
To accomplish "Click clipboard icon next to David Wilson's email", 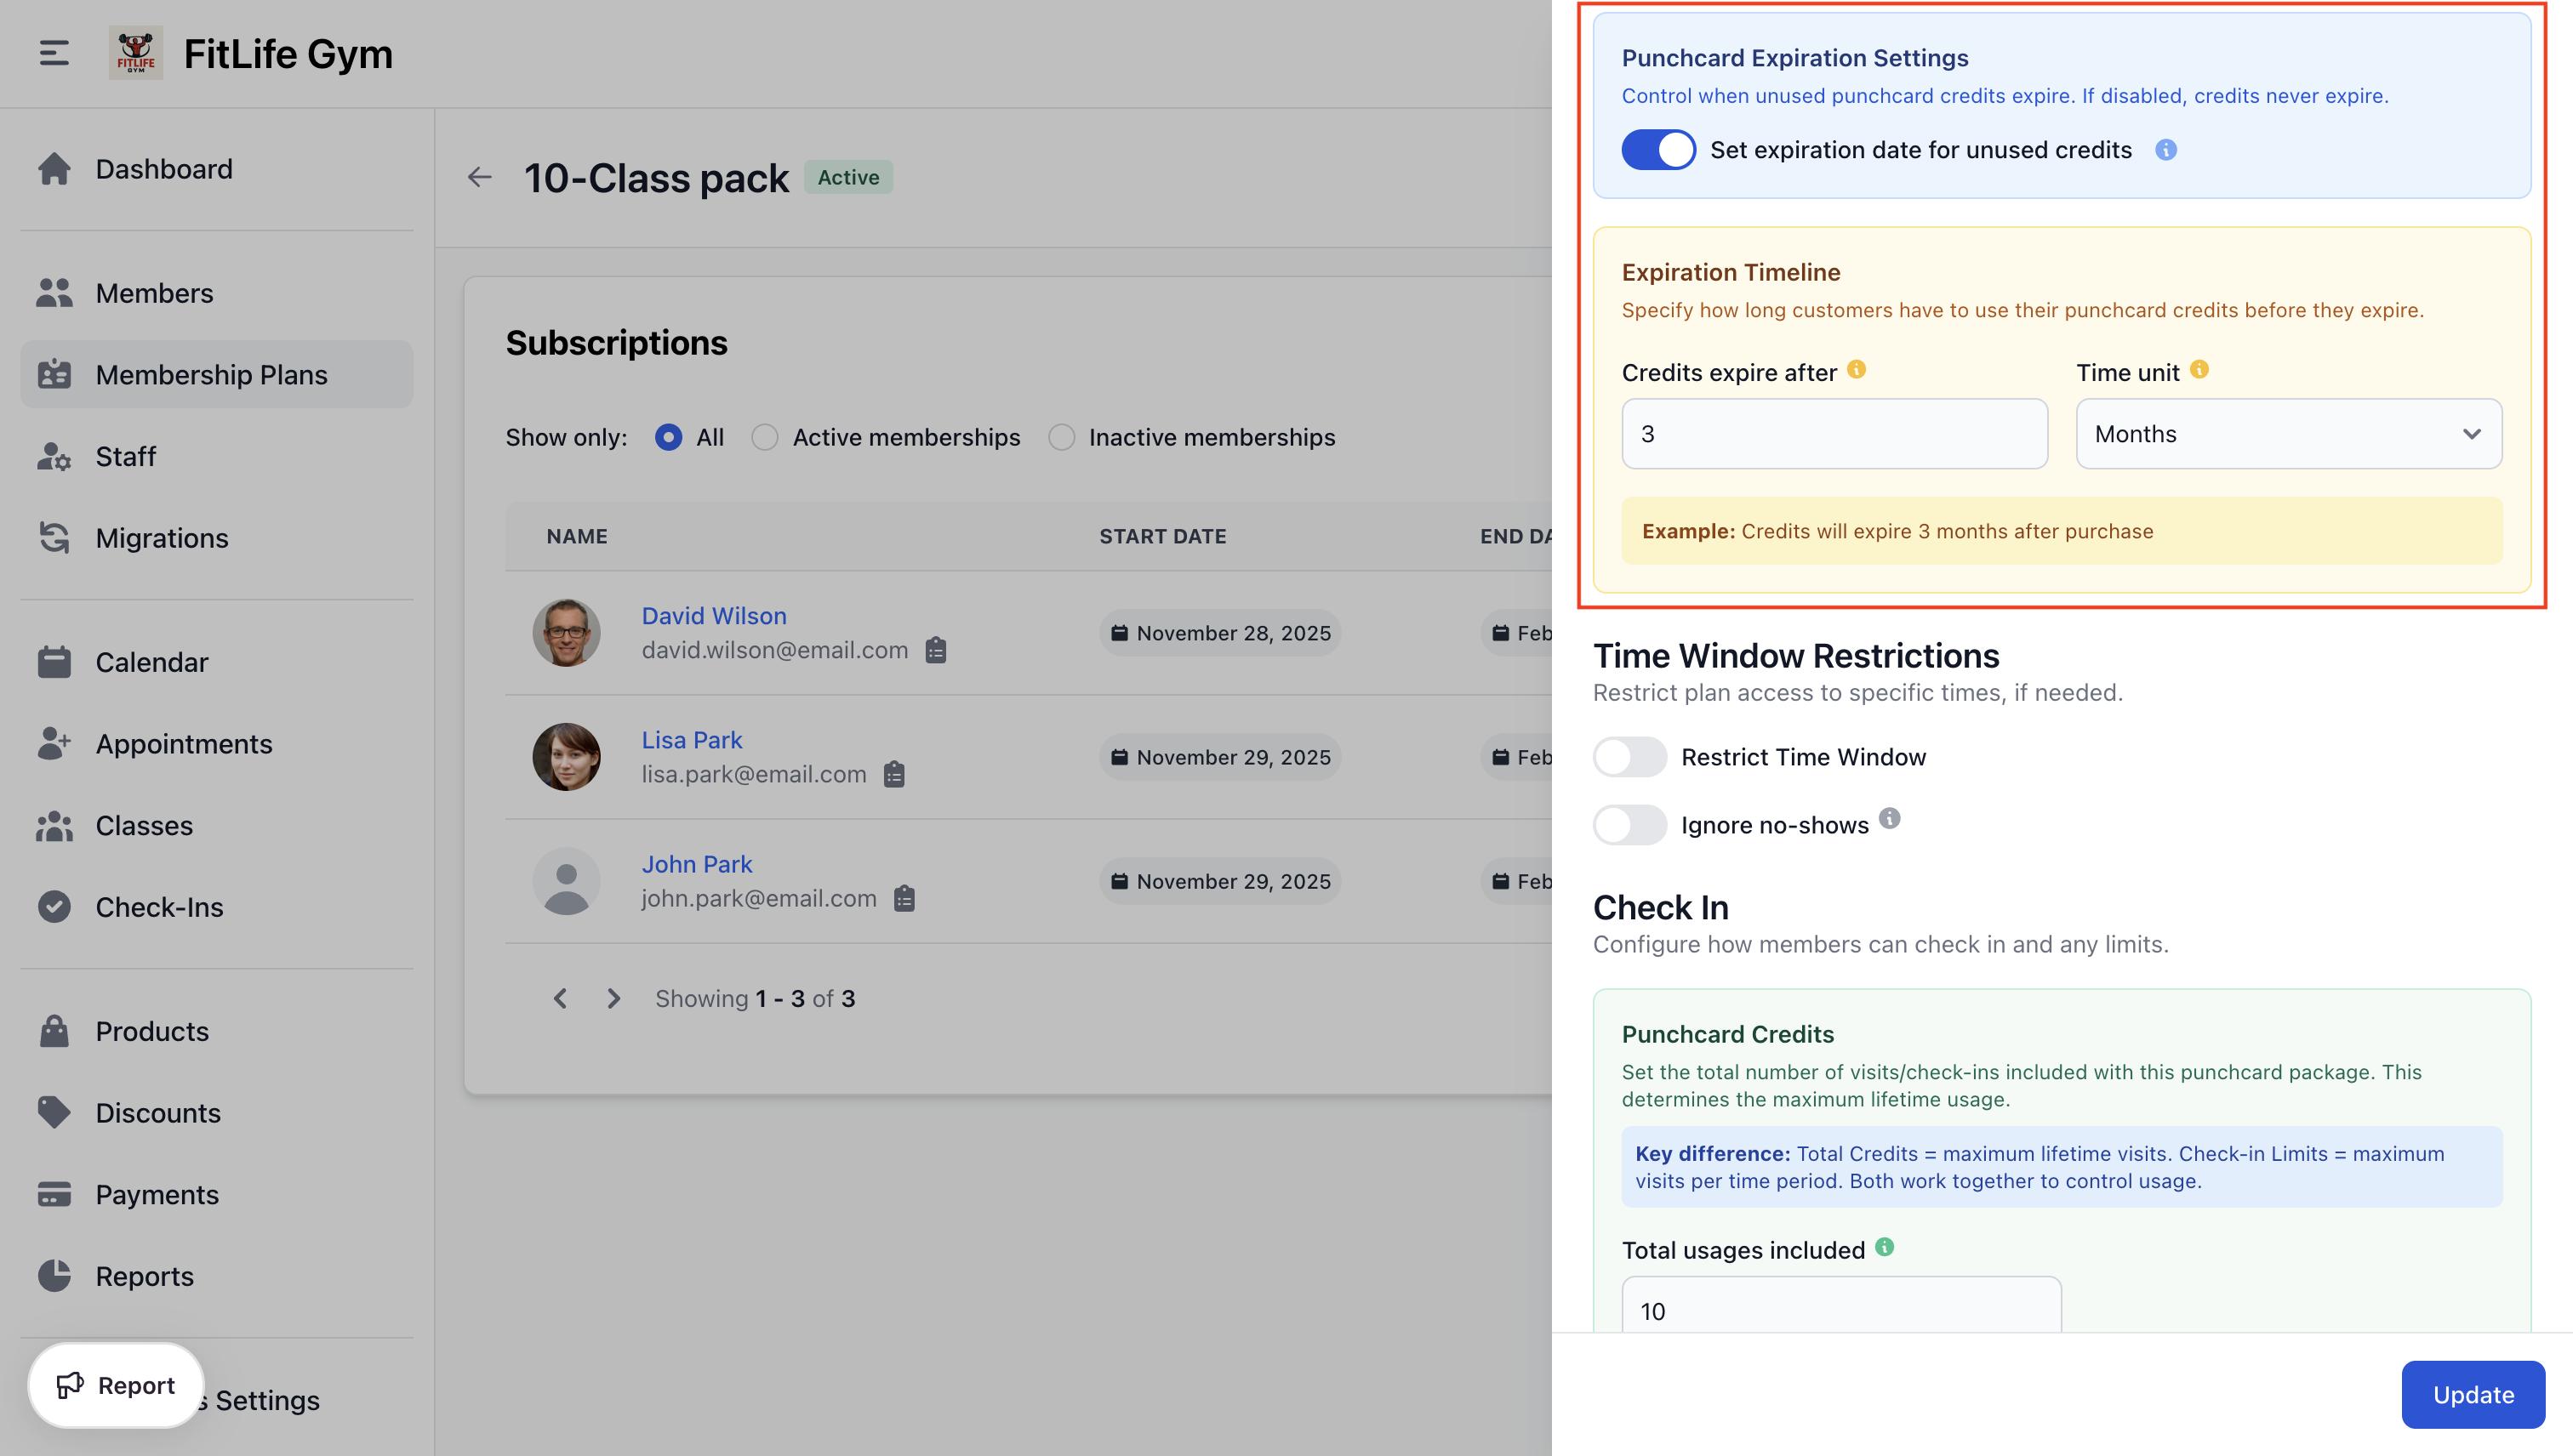I will (935, 650).
